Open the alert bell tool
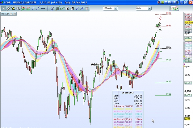Image resolution: width=193 pixels, height=128 pixels. click(x=13, y=9)
